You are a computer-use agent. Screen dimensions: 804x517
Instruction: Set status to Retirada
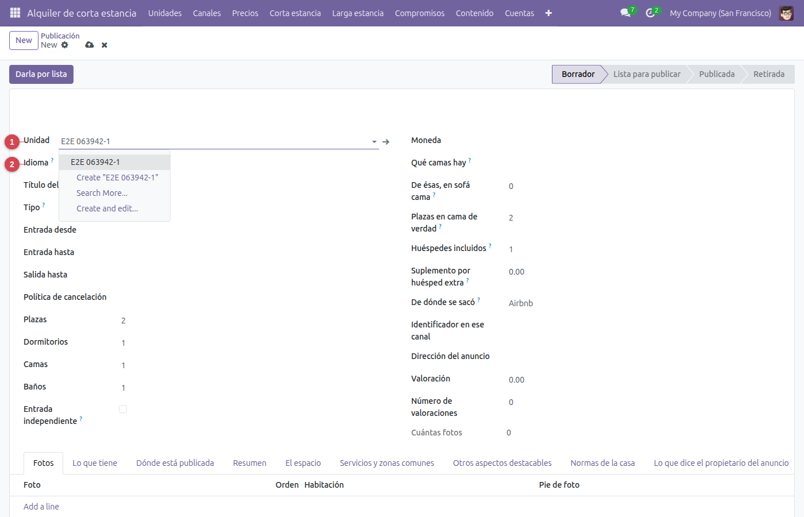pos(769,74)
